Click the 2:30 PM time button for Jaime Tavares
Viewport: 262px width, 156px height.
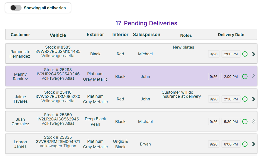(x=231, y=99)
